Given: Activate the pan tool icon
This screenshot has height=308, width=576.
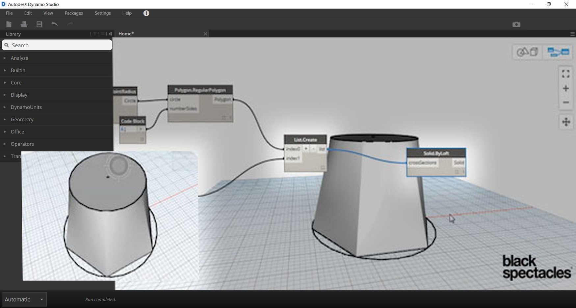Looking at the screenshot, I should [x=566, y=122].
